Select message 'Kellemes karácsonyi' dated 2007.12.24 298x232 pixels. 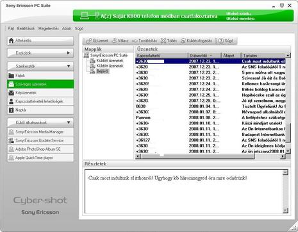pyautogui.click(x=210, y=84)
